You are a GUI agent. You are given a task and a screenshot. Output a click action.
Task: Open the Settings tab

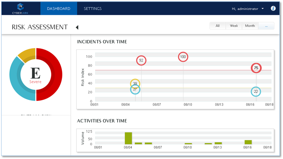point(93,9)
